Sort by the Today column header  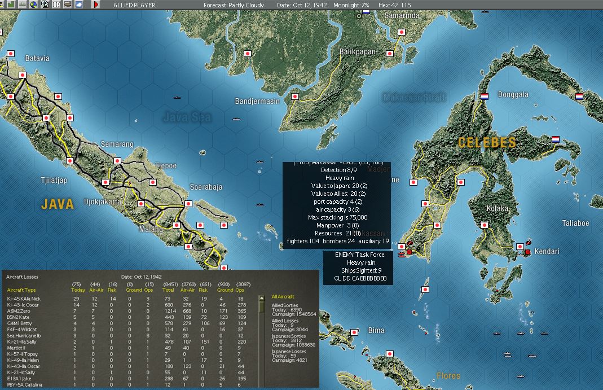(78, 290)
